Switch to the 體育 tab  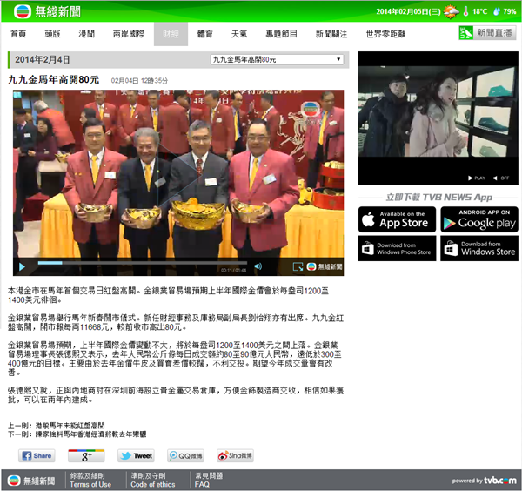(x=205, y=34)
